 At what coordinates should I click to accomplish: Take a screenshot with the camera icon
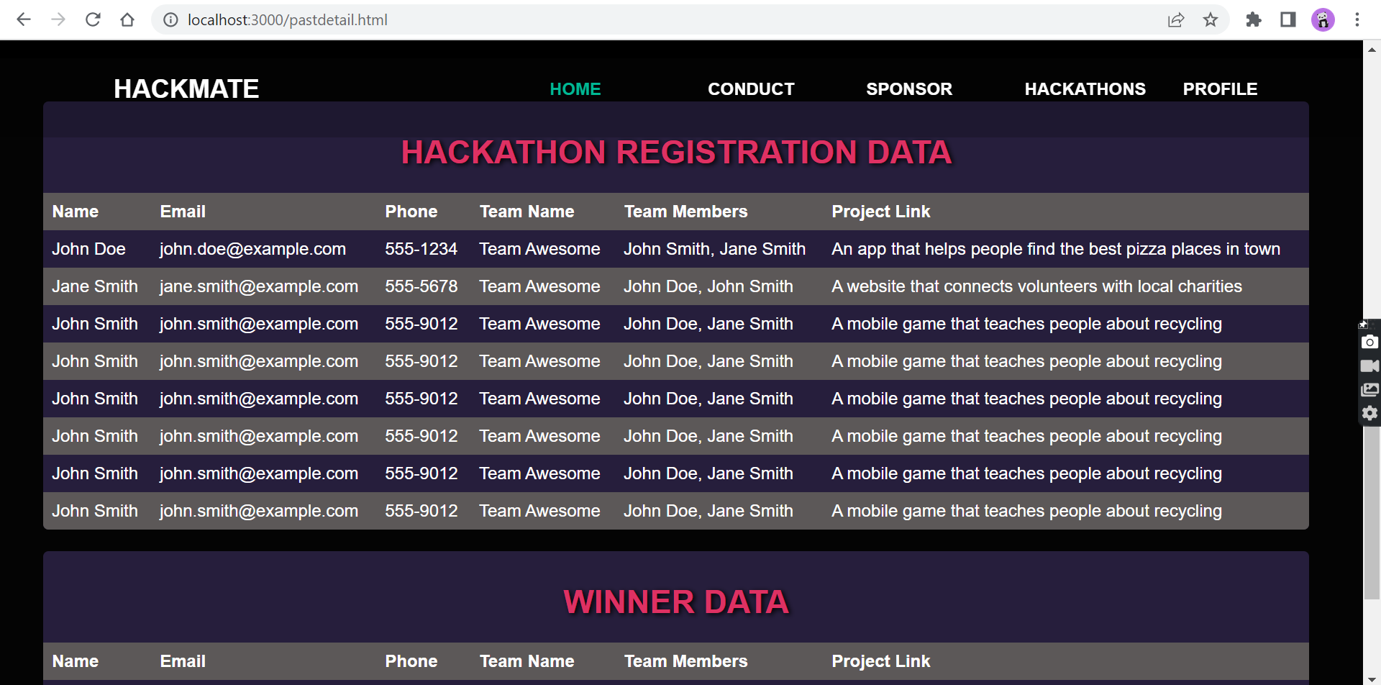1369,342
